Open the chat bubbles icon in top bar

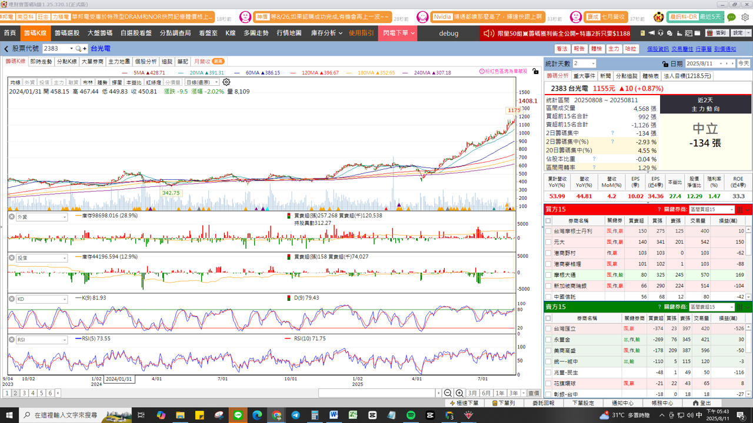tap(671, 33)
